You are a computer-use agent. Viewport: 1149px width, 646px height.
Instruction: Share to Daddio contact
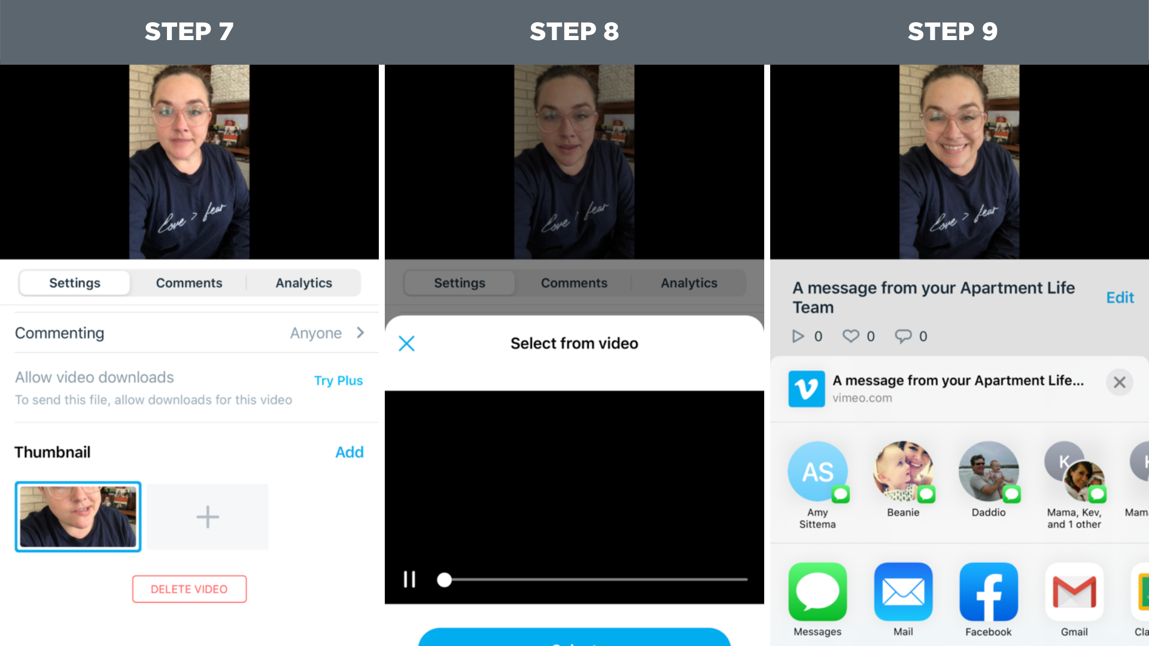989,479
